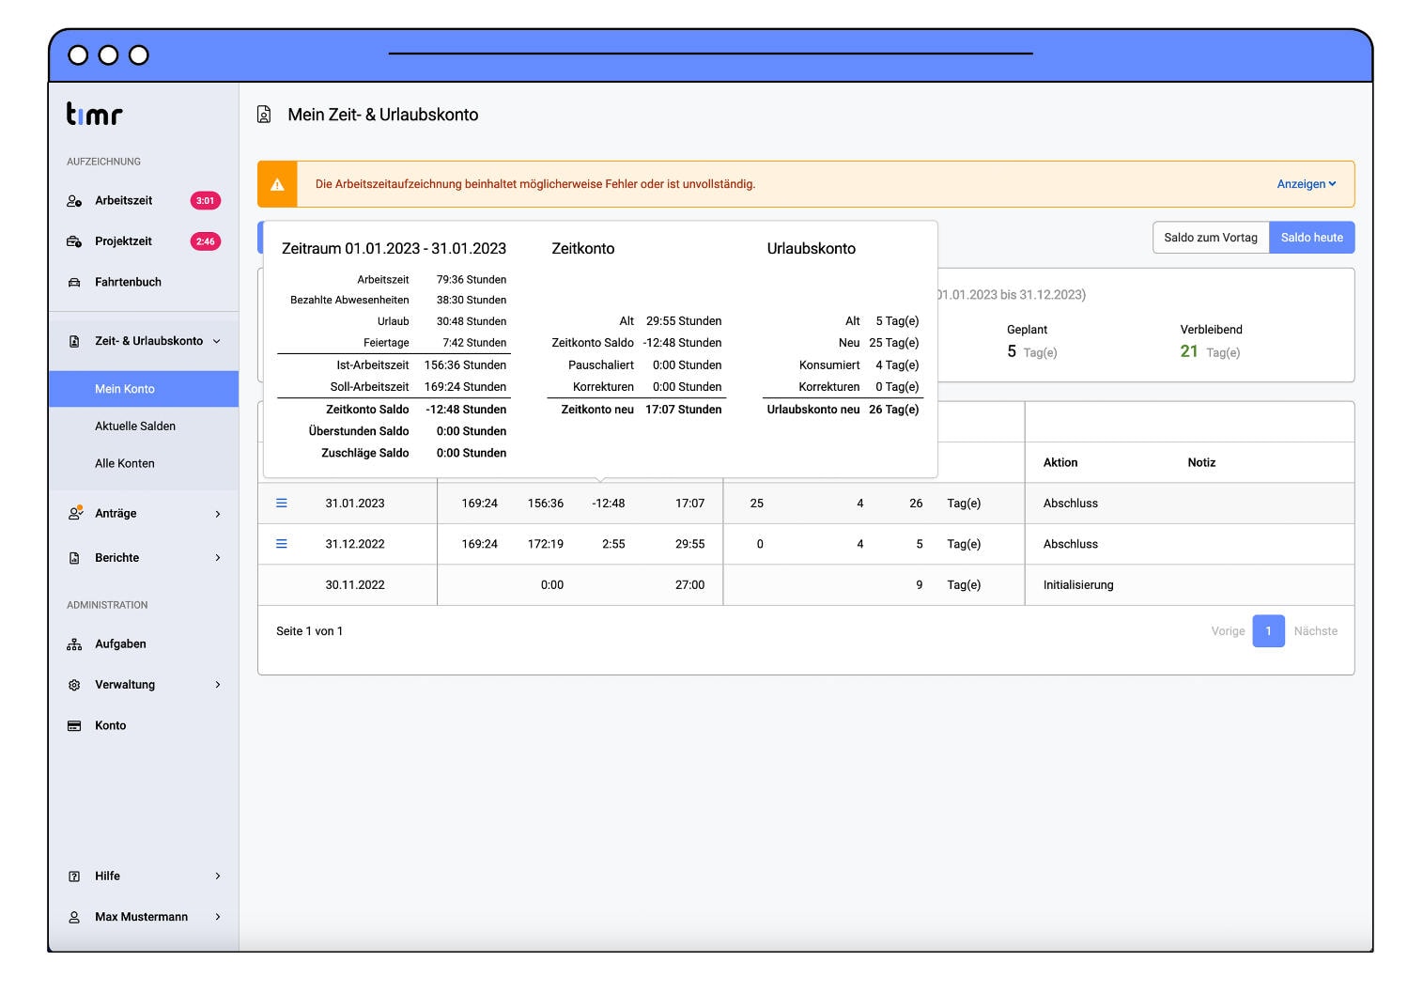
Task: Click the timr logo
Action: coord(94,114)
